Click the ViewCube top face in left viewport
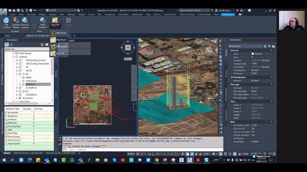The image size is (307, 172). (128, 47)
